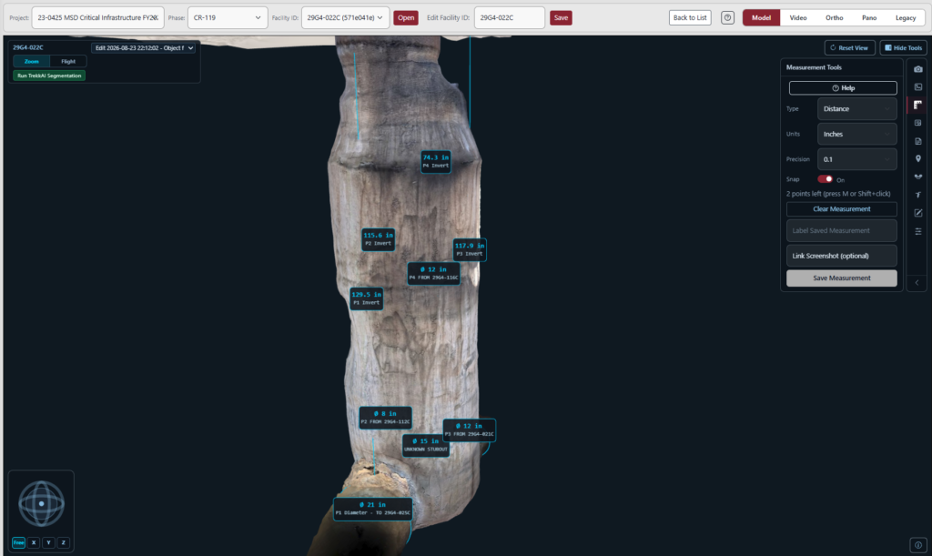Image resolution: width=932 pixels, height=556 pixels.
Task: Click the Label Saved Measurement field
Action: tap(841, 230)
